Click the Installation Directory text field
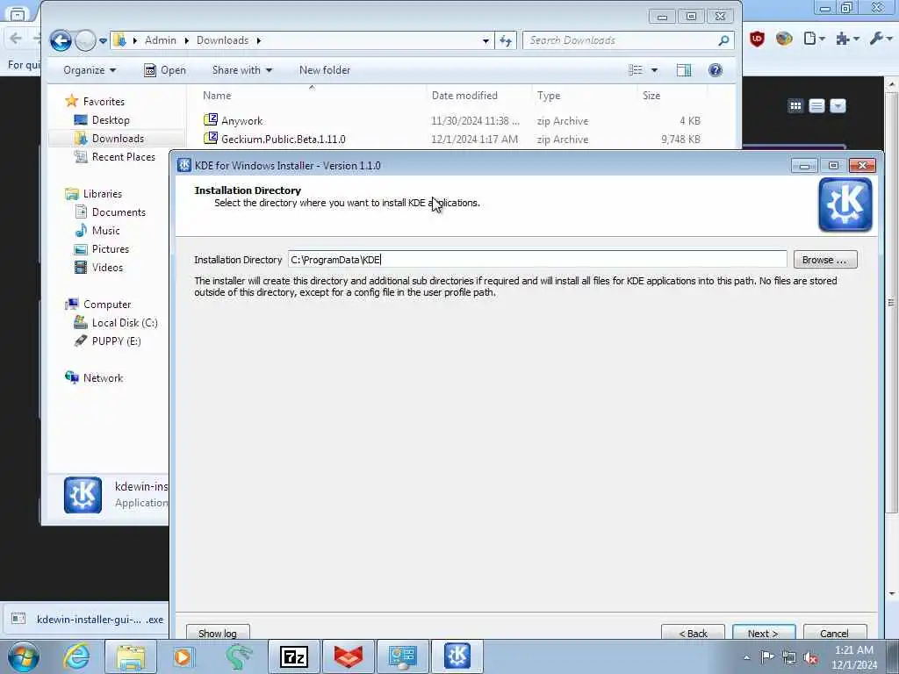This screenshot has width=899, height=674. (x=537, y=260)
